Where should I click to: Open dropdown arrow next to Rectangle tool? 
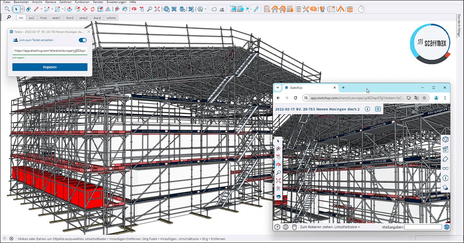point(63,9)
